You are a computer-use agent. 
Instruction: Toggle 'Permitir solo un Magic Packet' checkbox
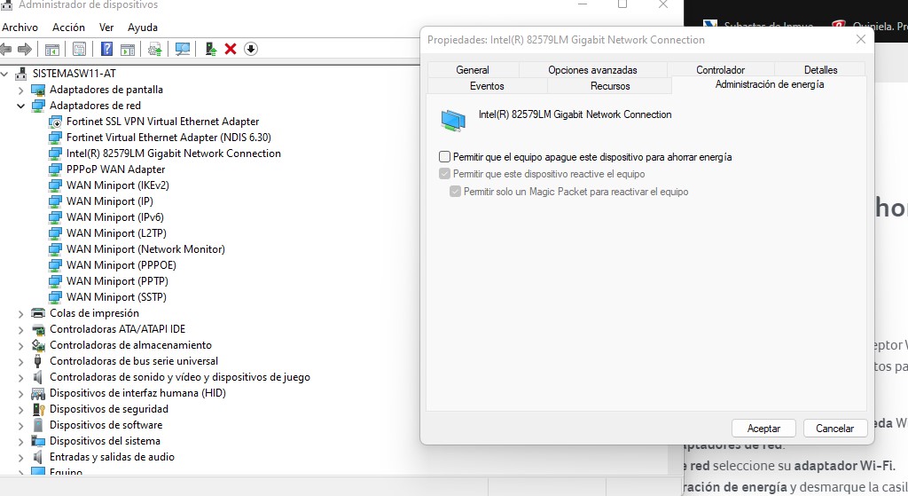point(455,192)
